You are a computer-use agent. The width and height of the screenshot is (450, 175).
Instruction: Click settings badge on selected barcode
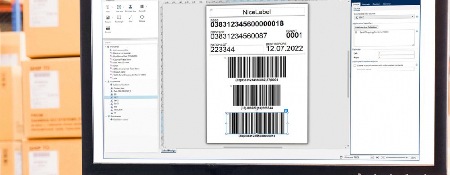click(x=286, y=110)
